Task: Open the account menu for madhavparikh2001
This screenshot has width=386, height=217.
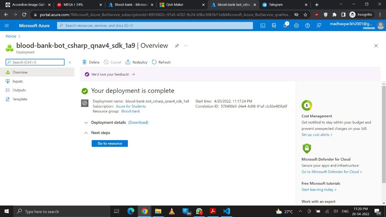Action: coord(357,26)
